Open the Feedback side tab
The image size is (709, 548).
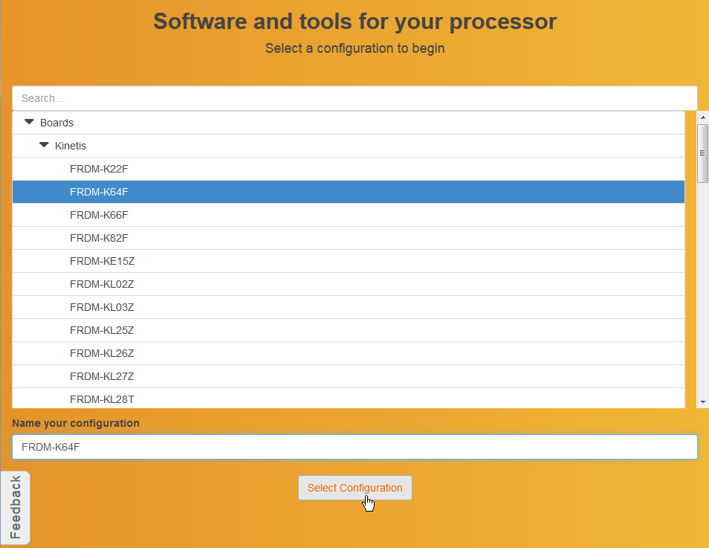16,507
